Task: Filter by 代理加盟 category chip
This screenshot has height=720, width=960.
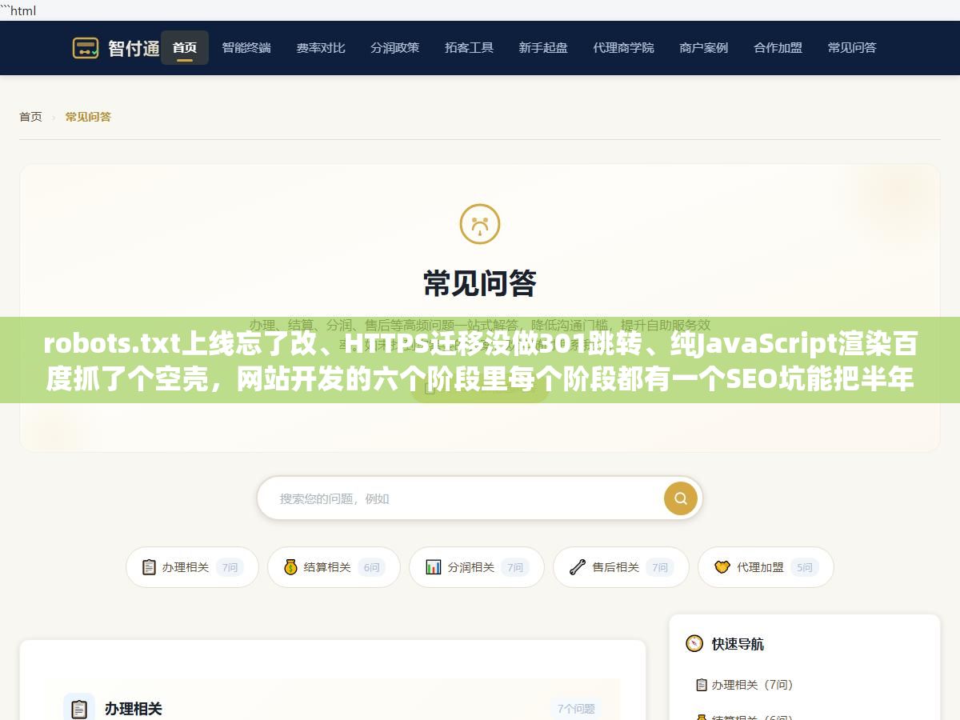Action: 766,567
